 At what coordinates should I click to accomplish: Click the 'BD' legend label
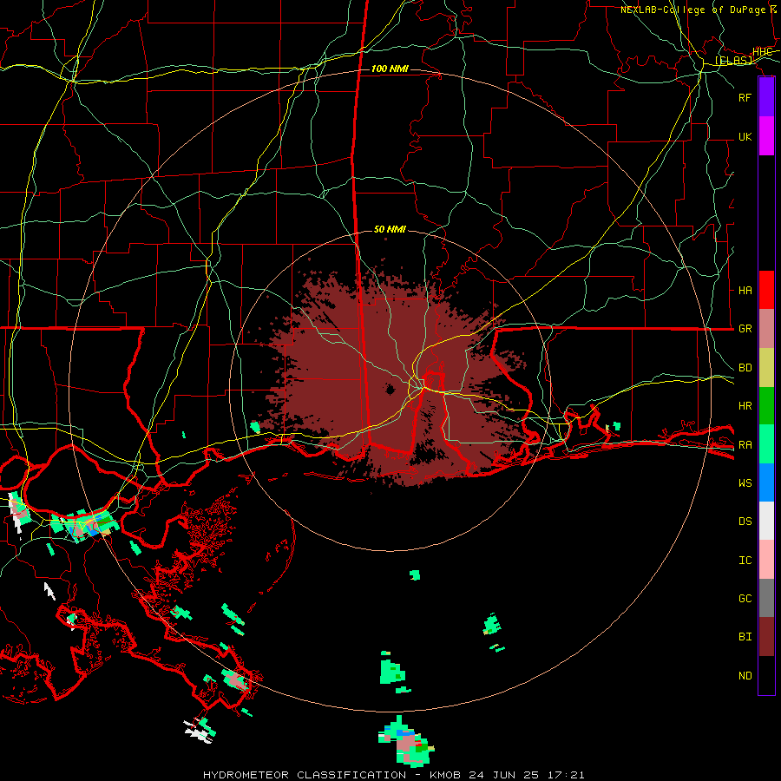click(x=745, y=368)
